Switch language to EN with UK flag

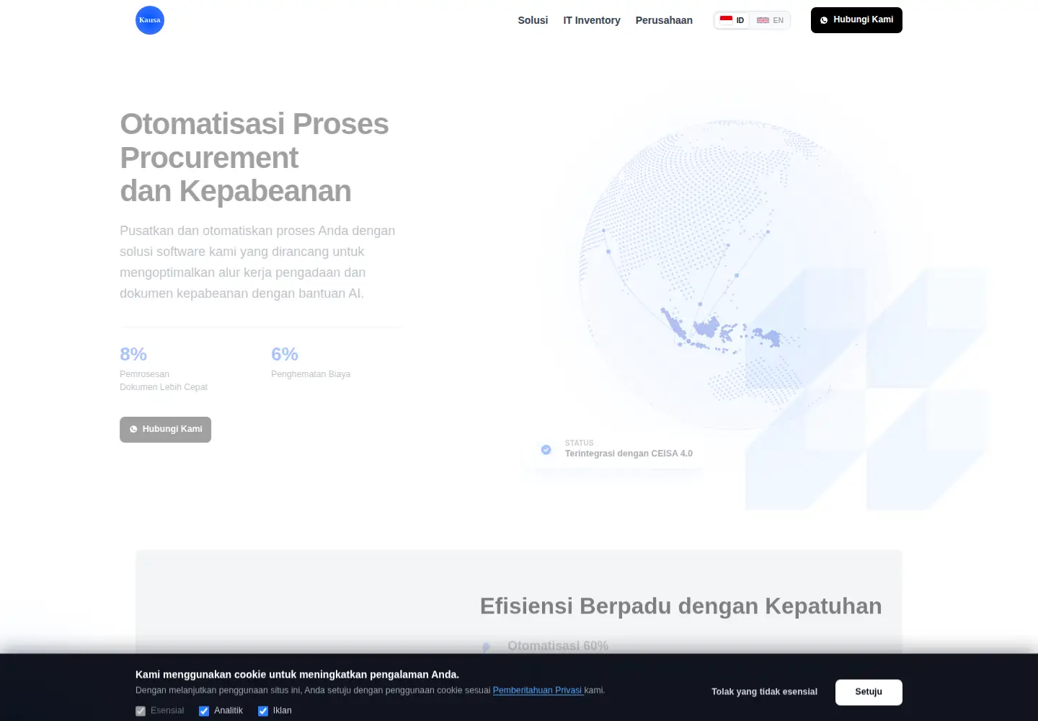point(770,20)
